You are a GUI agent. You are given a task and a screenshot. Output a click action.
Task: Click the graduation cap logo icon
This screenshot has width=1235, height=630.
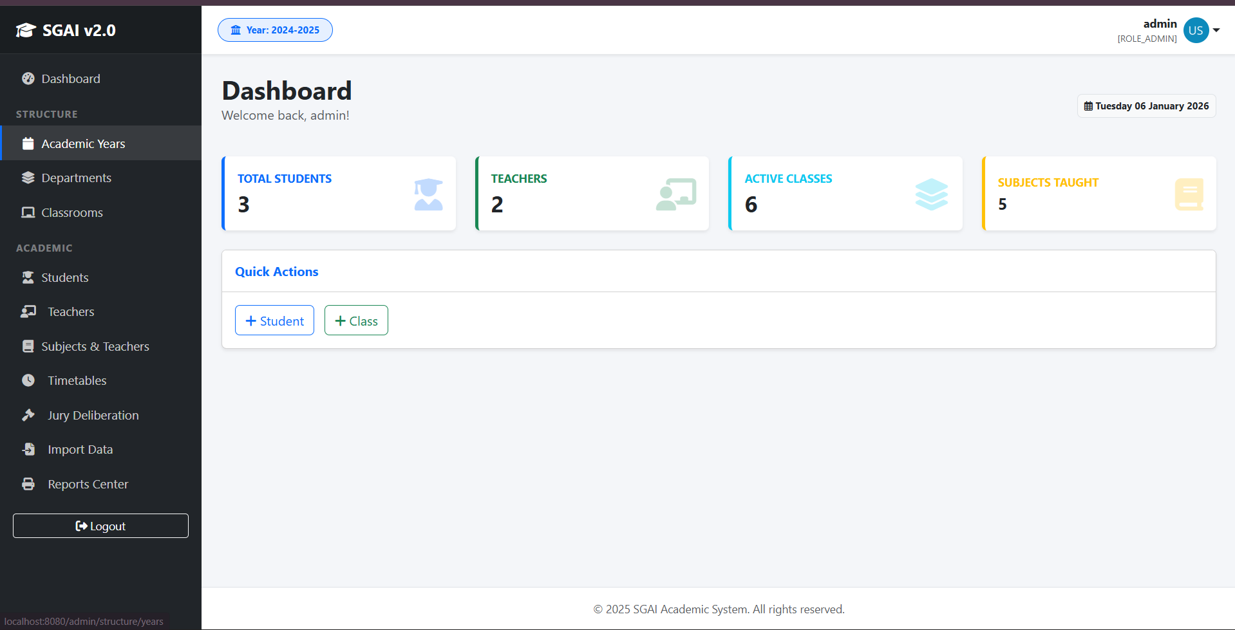26,30
